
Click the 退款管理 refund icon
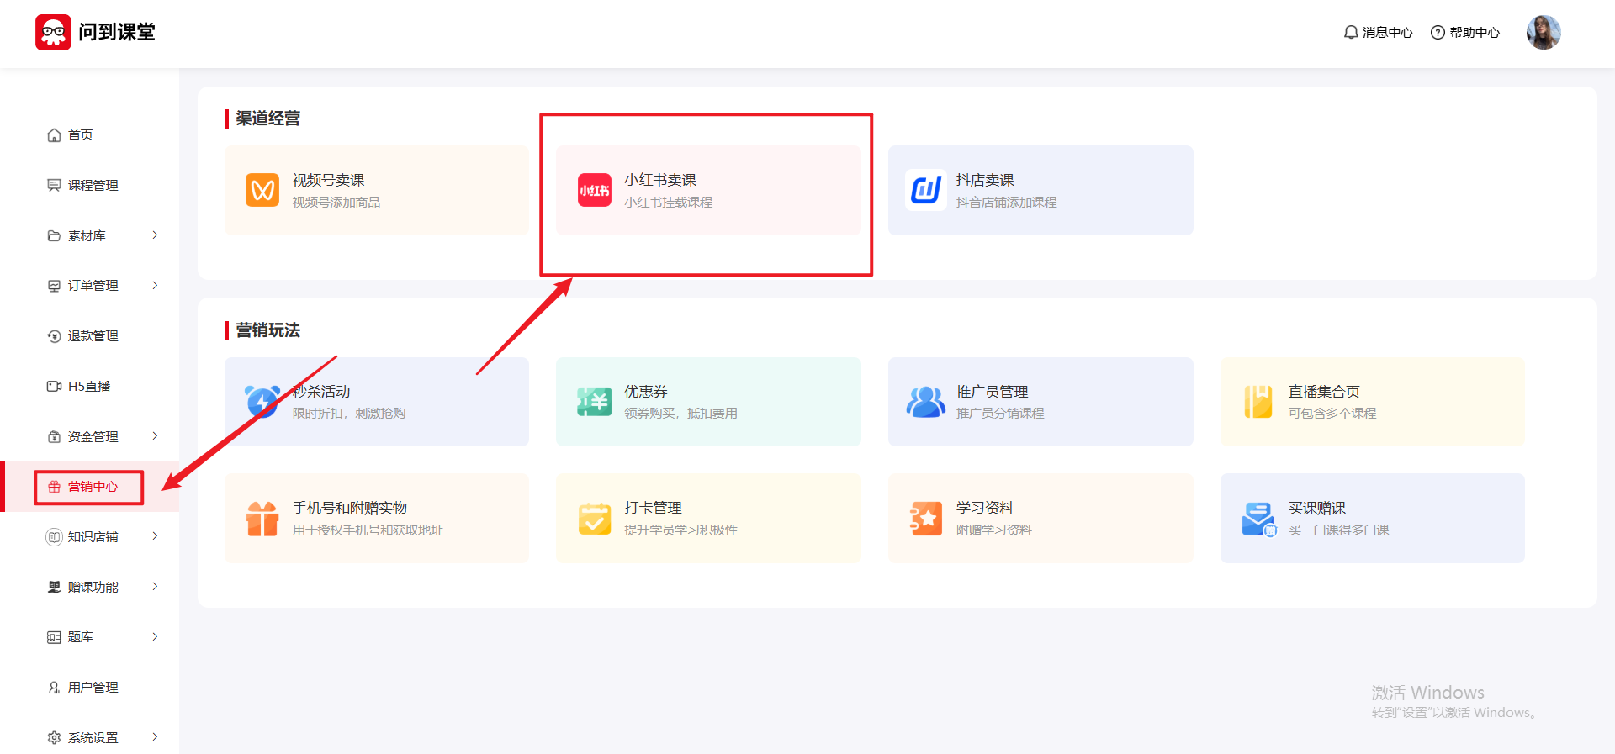coord(54,336)
